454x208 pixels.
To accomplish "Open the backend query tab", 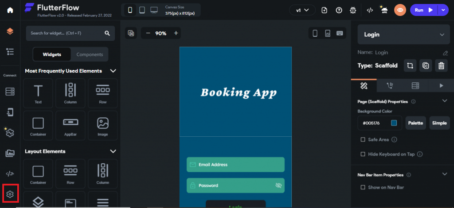I will pyautogui.click(x=415, y=85).
